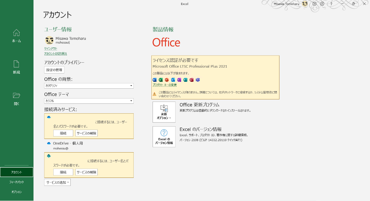This screenshot has height=201, width=370.
Task: Open the 開く page in the sidebar
Action: pos(16,99)
